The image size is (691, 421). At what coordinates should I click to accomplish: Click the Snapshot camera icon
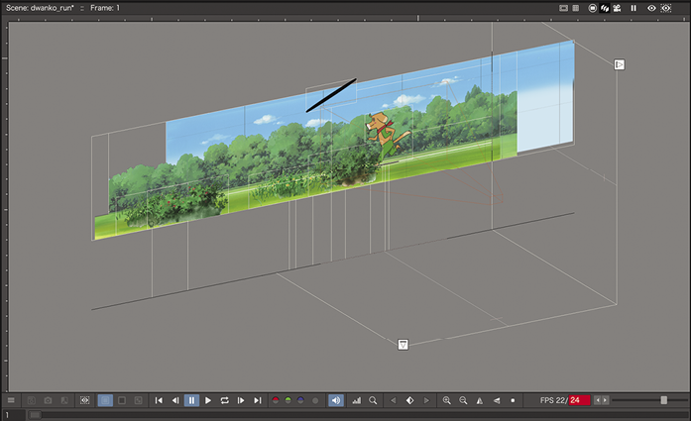[x=48, y=400]
